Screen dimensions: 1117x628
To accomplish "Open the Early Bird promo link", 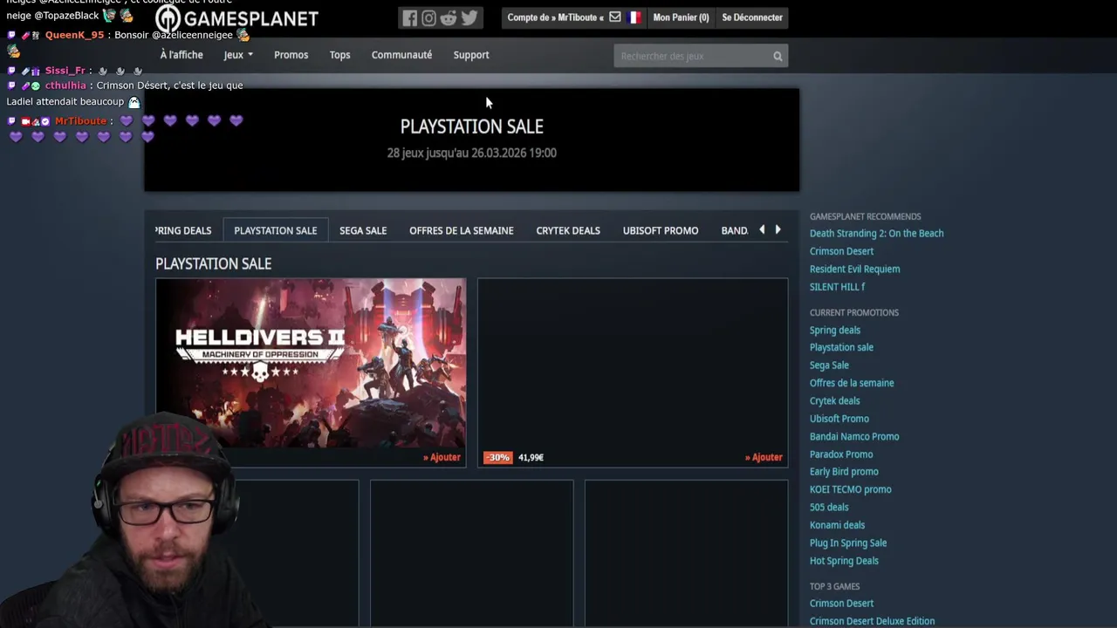I will pos(843,472).
